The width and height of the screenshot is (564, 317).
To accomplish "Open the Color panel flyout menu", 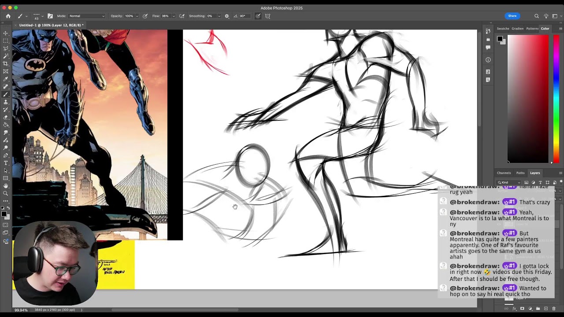I will [x=560, y=29].
